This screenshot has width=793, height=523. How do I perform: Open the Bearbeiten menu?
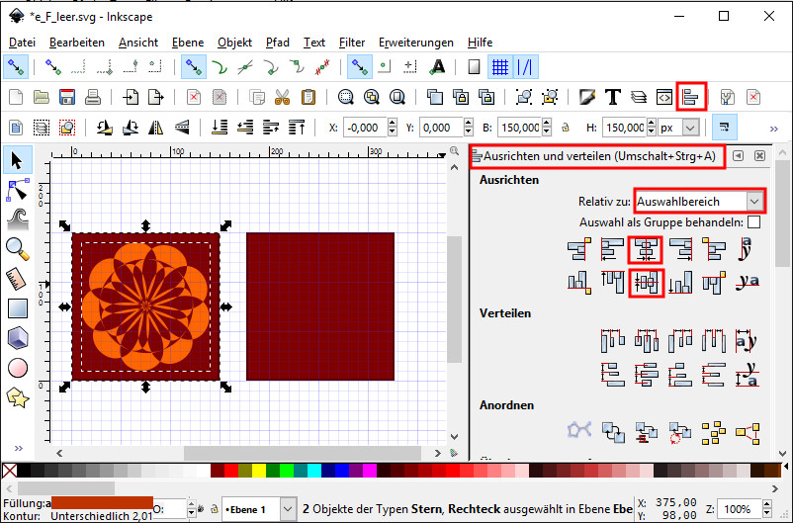pos(77,43)
